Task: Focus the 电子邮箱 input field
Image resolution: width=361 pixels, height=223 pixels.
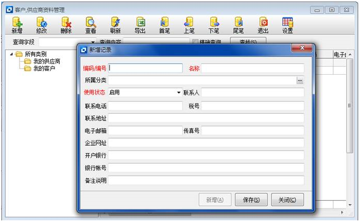Action: click(146, 131)
